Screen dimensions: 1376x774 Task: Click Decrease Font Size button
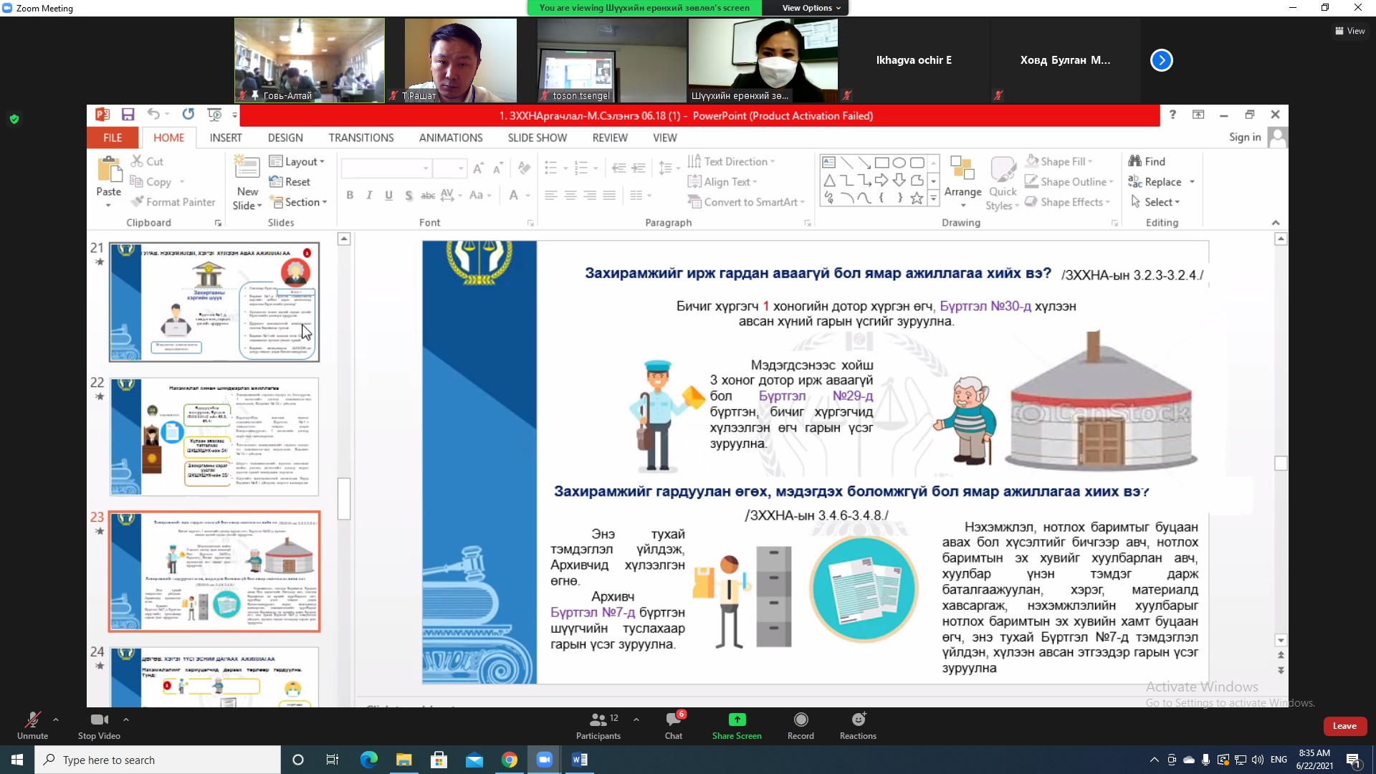pyautogui.click(x=497, y=168)
